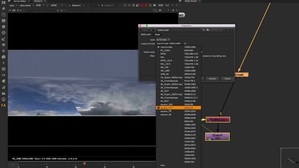This screenshot has width=299, height=168.
Task: Click the 2873x2873 format entry
Action: pyautogui.click(x=190, y=145)
